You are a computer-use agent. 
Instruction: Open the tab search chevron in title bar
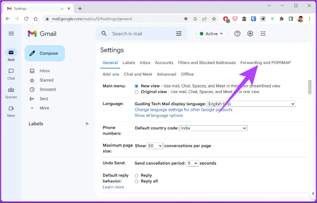pyautogui.click(x=269, y=6)
